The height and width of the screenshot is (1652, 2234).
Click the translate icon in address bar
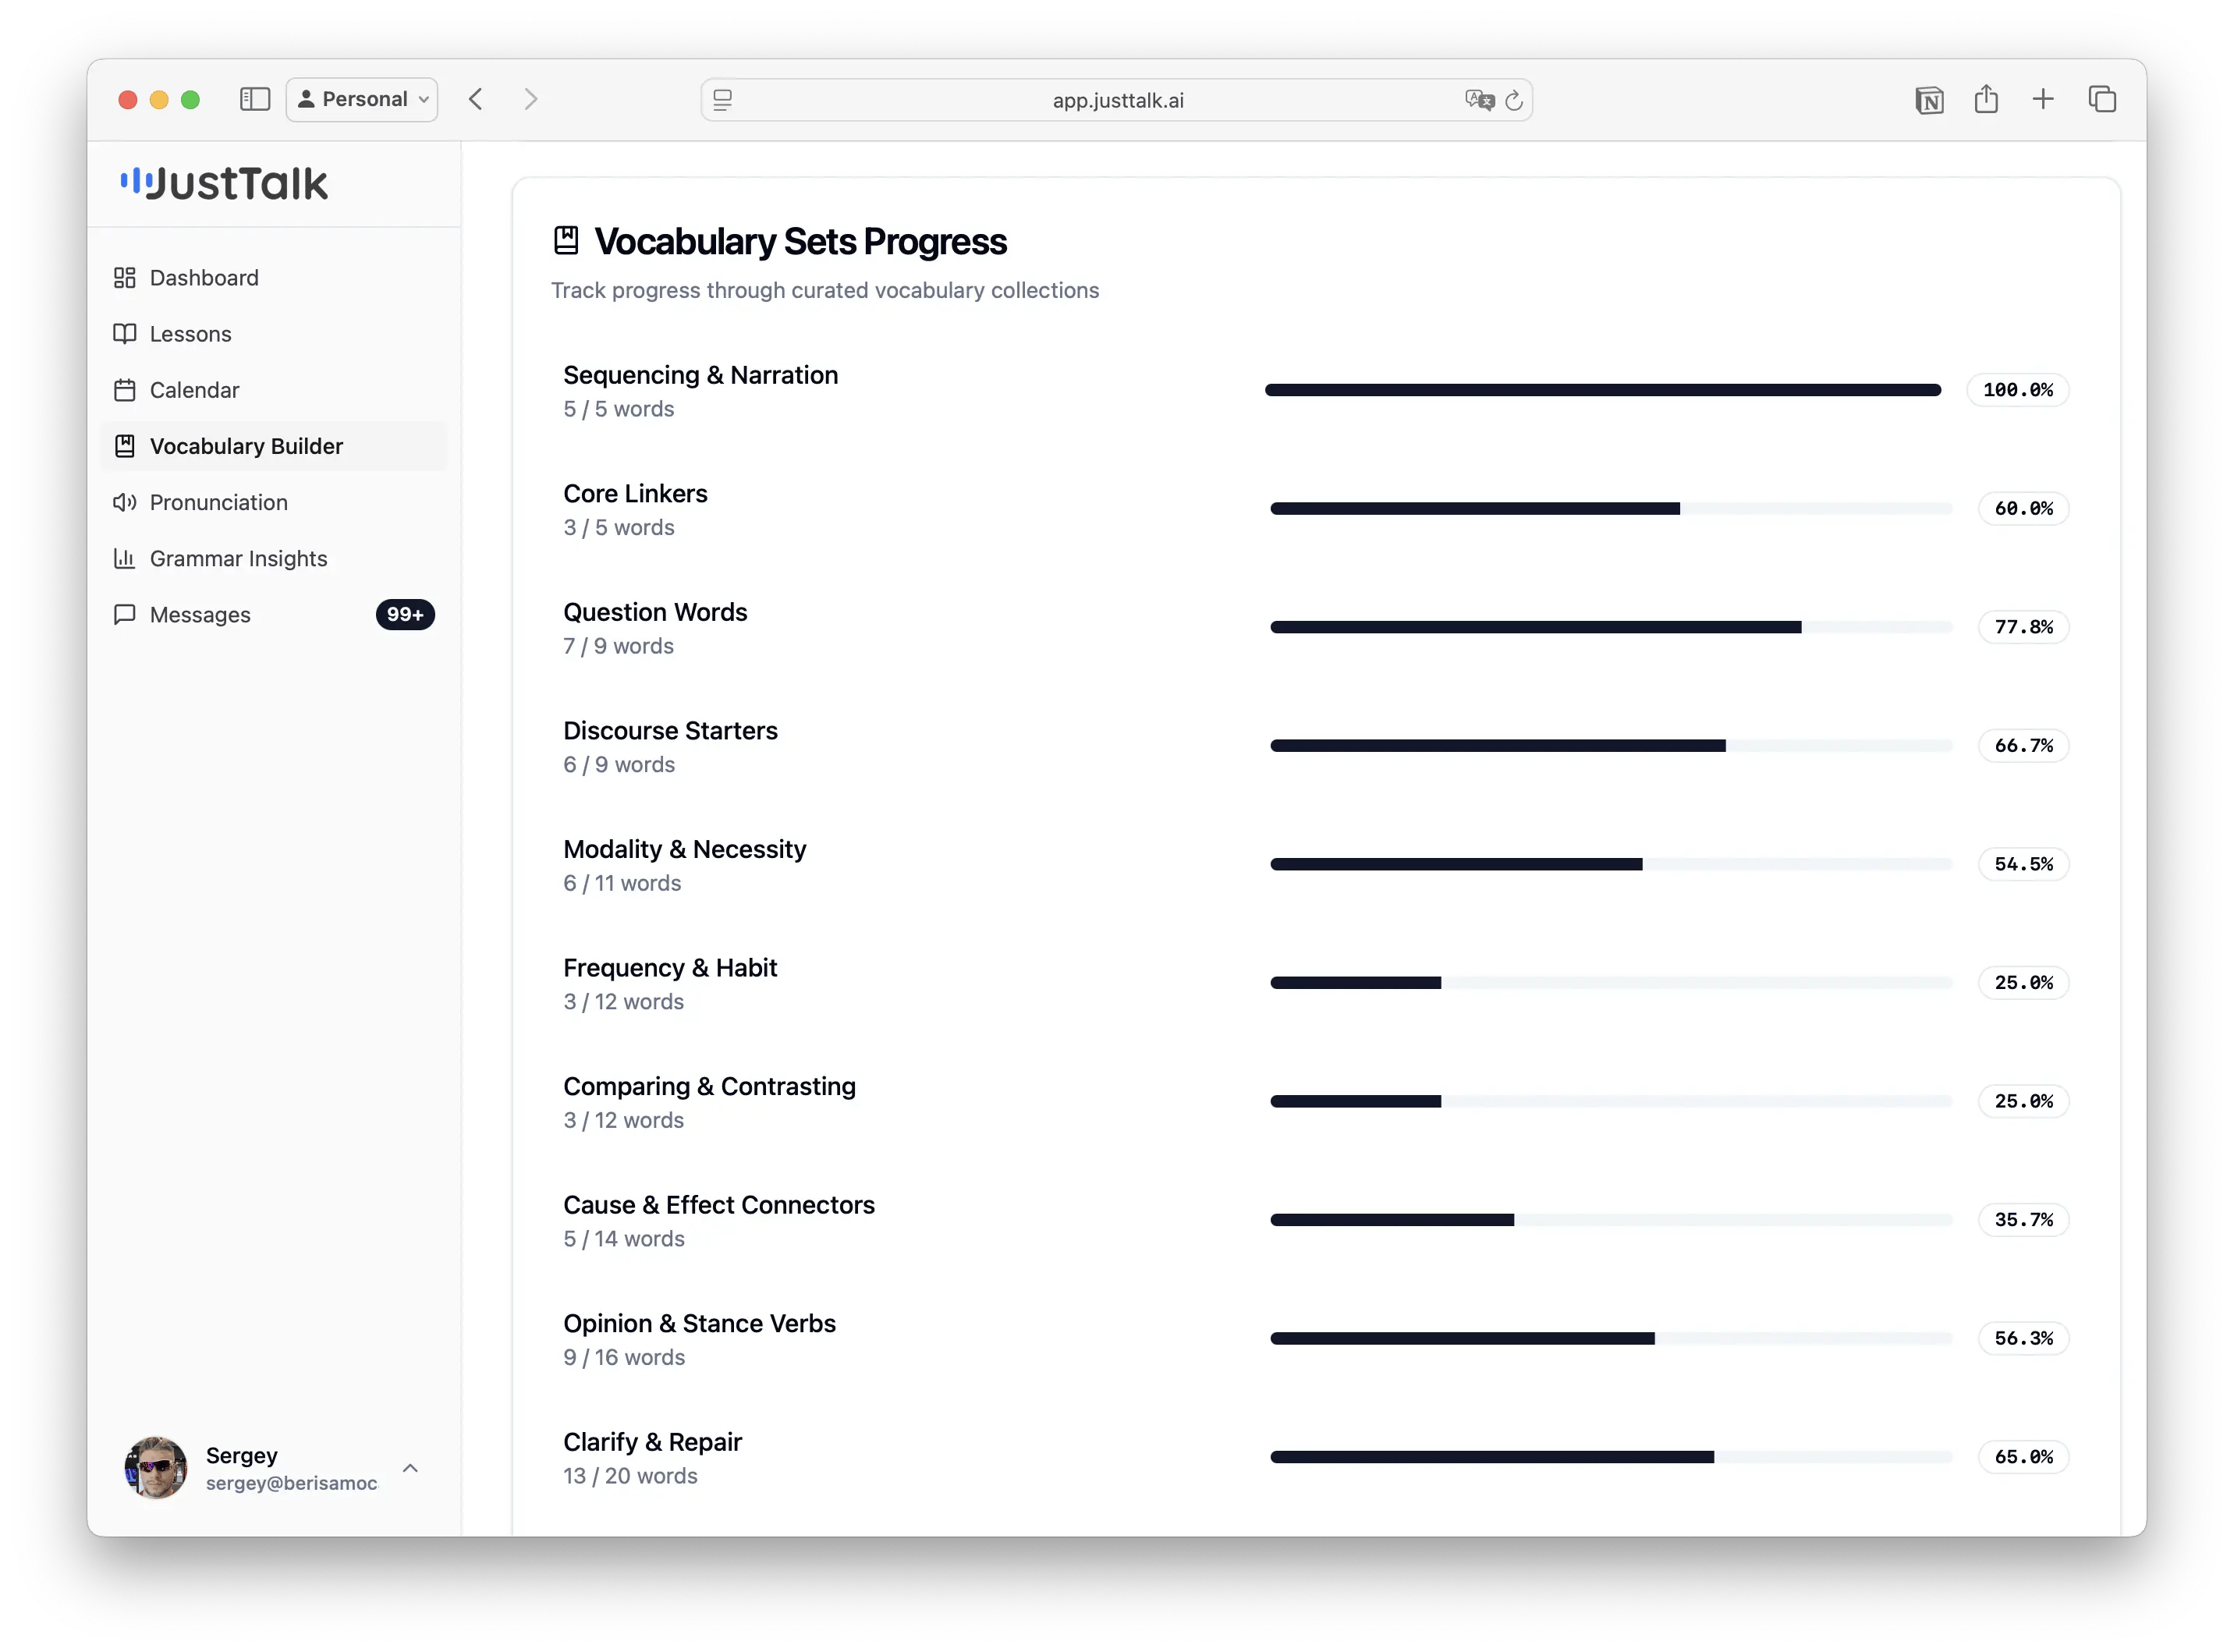pyautogui.click(x=1479, y=100)
